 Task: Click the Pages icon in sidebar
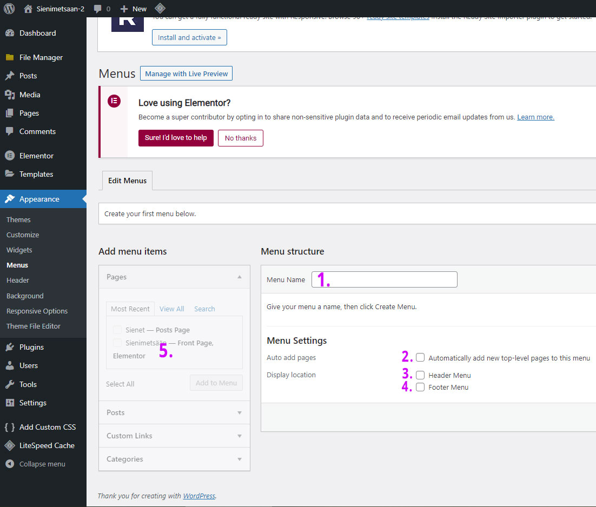pos(10,113)
